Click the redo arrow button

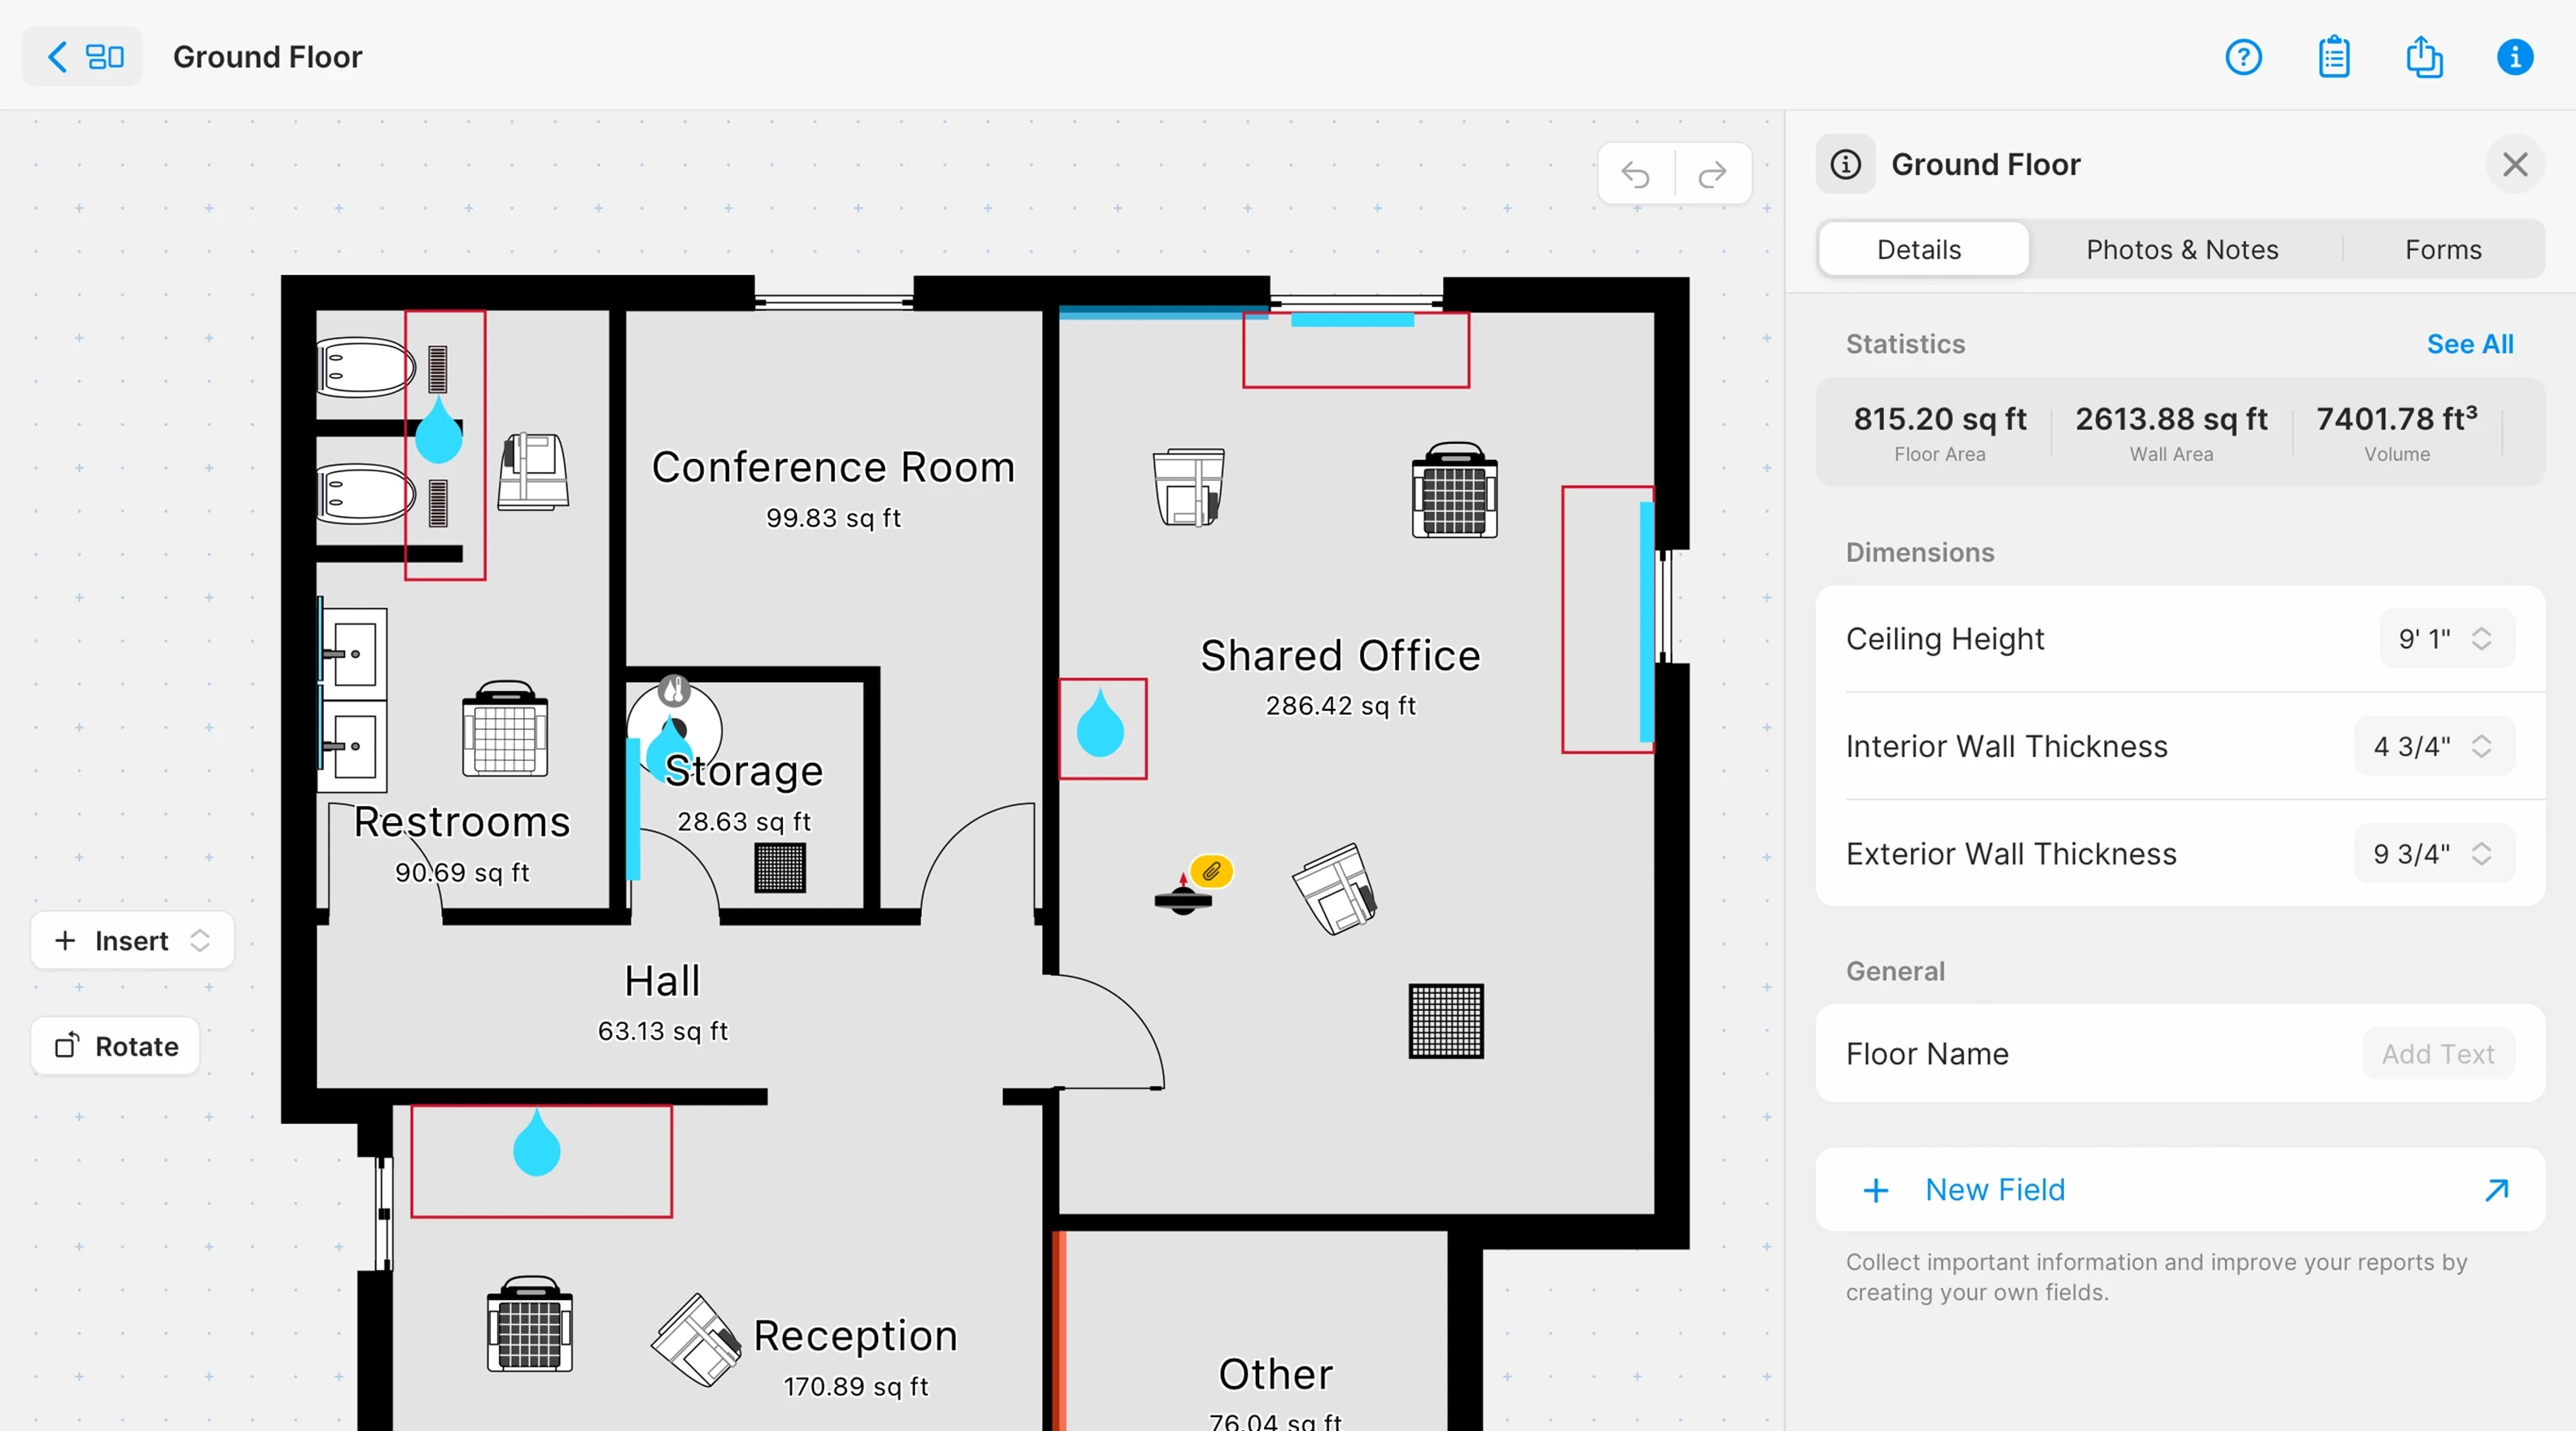click(1713, 175)
